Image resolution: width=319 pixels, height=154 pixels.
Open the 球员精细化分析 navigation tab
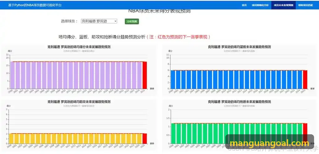click(260, 5)
